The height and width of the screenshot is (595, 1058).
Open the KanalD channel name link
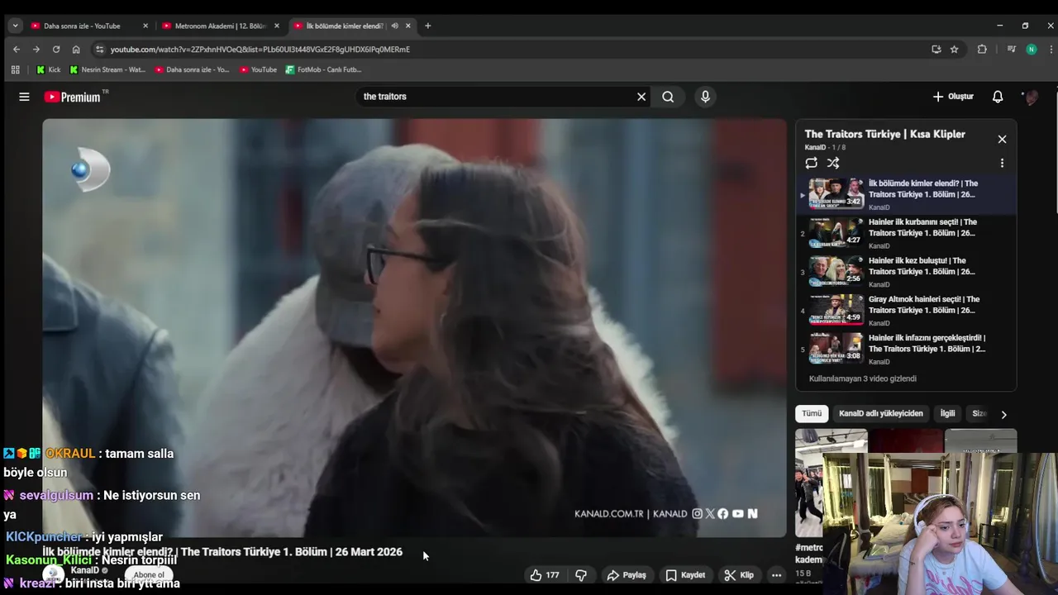[x=84, y=570]
